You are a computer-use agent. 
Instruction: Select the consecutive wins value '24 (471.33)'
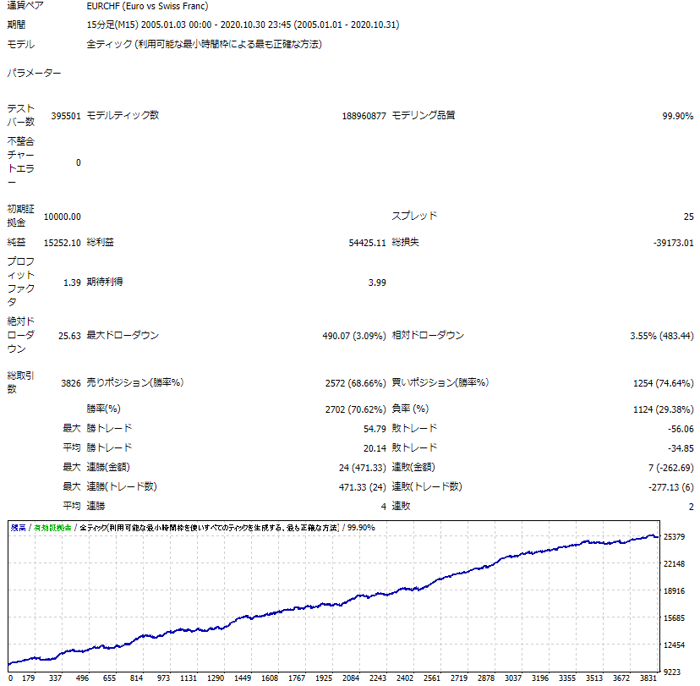point(363,468)
